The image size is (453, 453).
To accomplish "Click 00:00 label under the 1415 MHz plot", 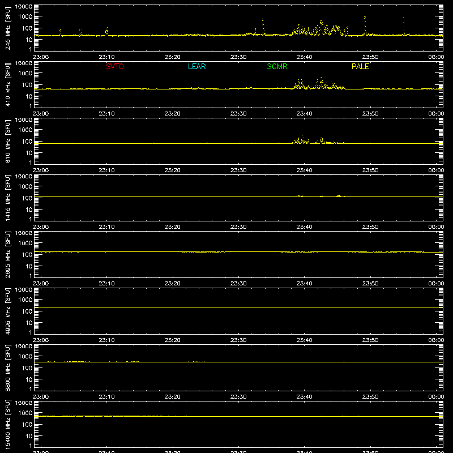I will click(436, 227).
